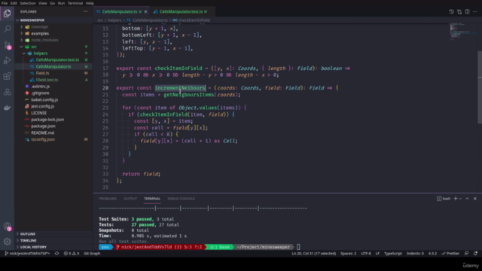Open the Terminal menu
Image resolution: width=482 pixels, height=271 pixels.
[75, 3]
